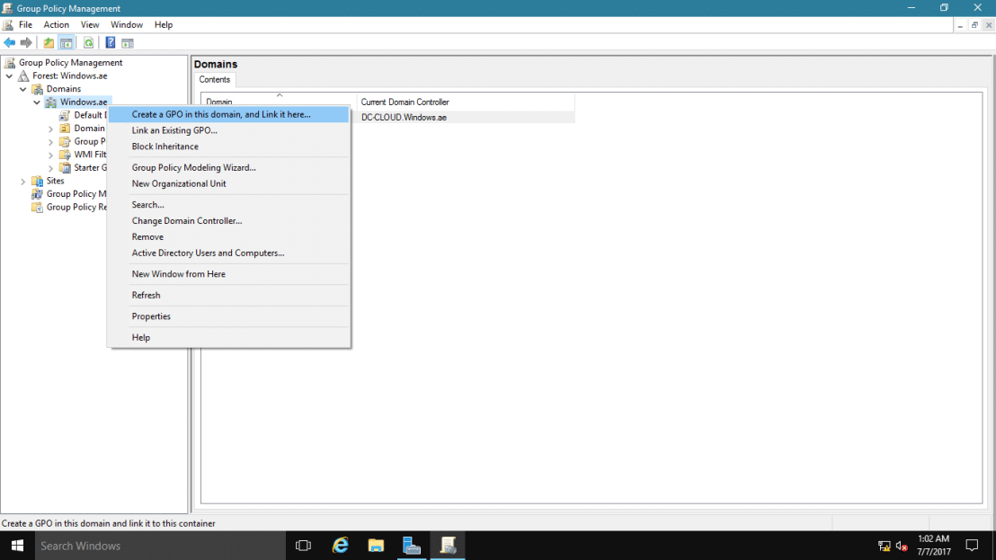
Task: Choose Block Inheritance from context menu
Action: point(228,146)
